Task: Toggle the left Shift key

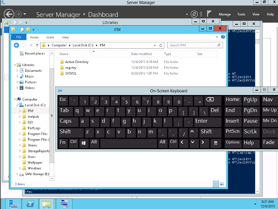Action: tap(65, 132)
